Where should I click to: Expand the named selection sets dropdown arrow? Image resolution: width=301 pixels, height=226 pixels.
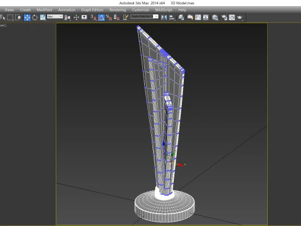[x=156, y=16]
